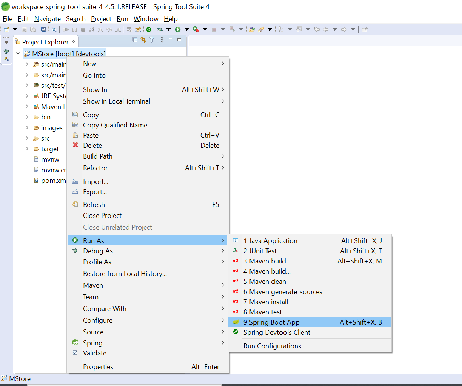Expand the src/test folder node
The image size is (462, 386).
(27, 85)
